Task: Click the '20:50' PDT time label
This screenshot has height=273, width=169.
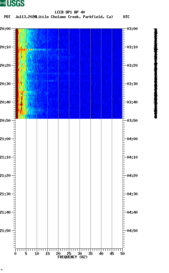Action: 5,121
